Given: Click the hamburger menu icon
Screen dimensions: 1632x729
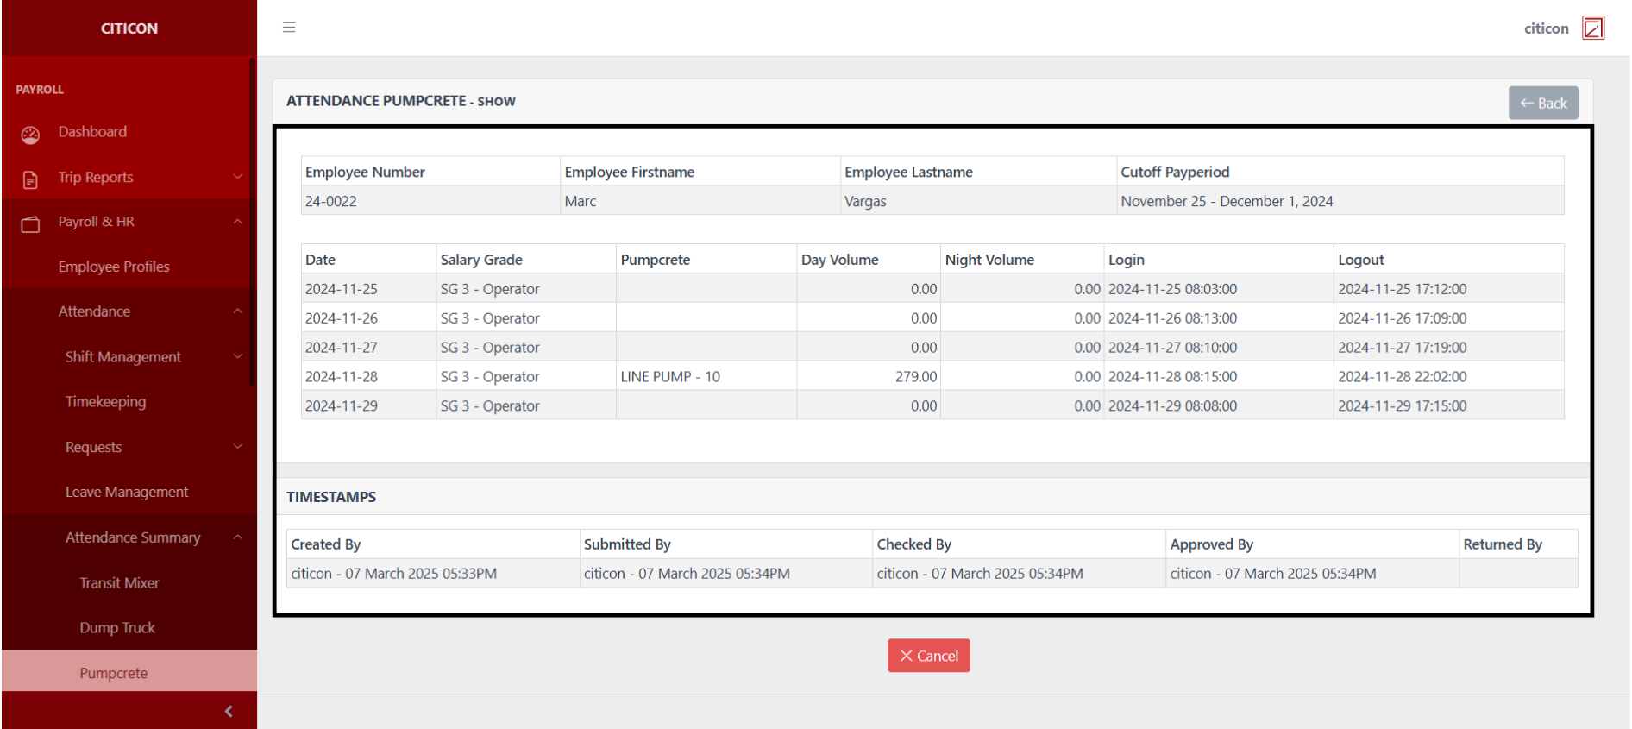Looking at the screenshot, I should 289,28.
